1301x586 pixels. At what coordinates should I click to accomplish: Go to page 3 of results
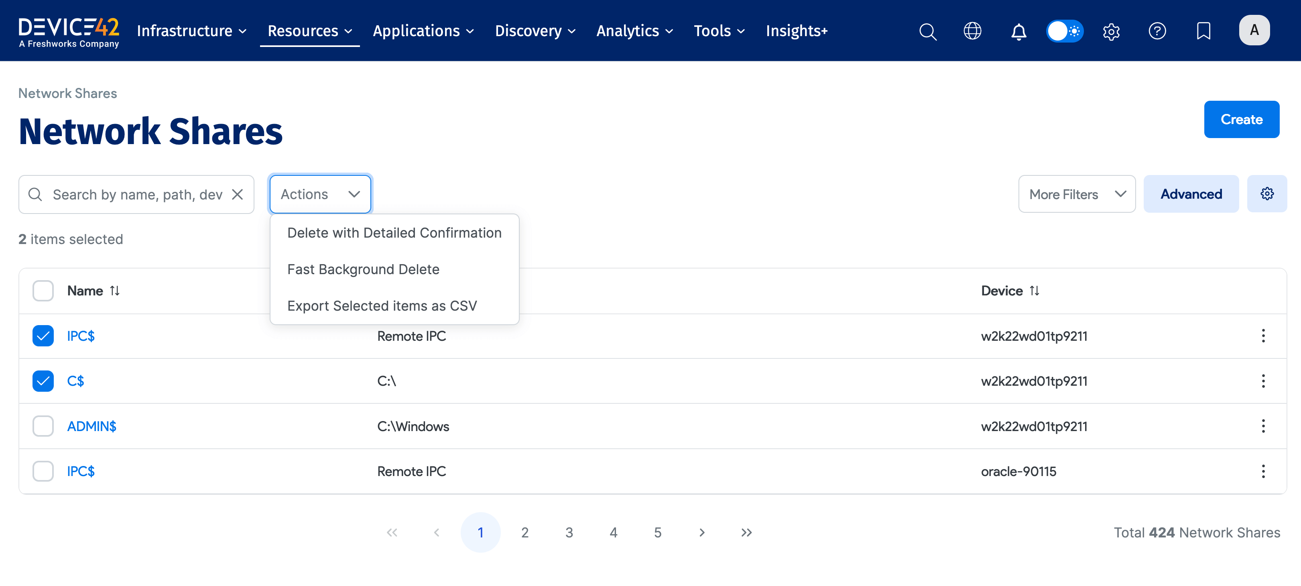[x=569, y=533]
